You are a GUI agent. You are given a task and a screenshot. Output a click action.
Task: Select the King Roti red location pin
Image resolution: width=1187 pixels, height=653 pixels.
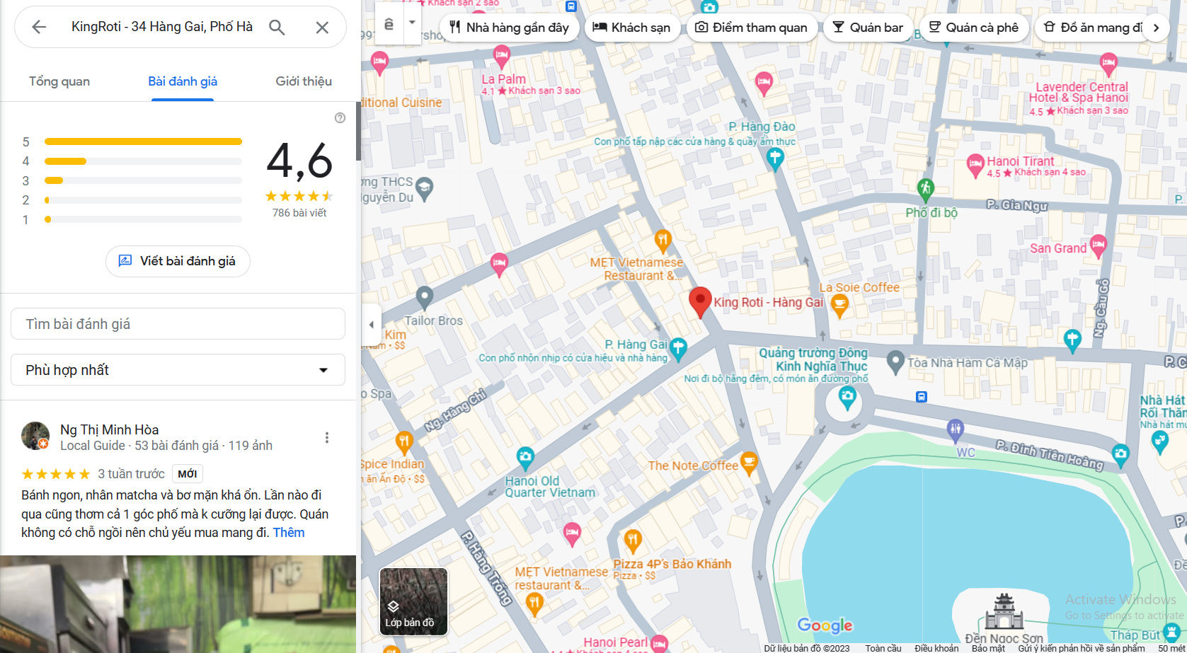(700, 303)
